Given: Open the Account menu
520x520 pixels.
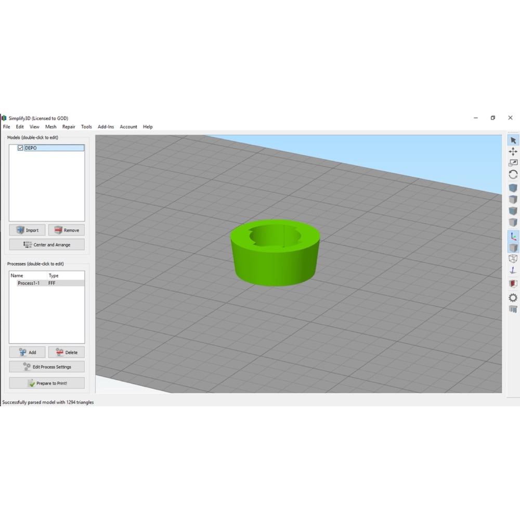Looking at the screenshot, I should (128, 127).
